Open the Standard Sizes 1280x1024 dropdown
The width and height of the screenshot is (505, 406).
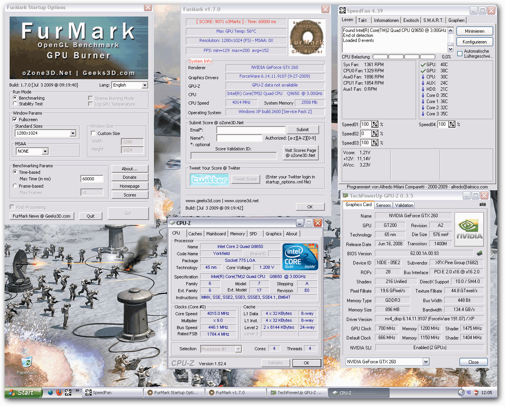pyautogui.click(x=73, y=133)
